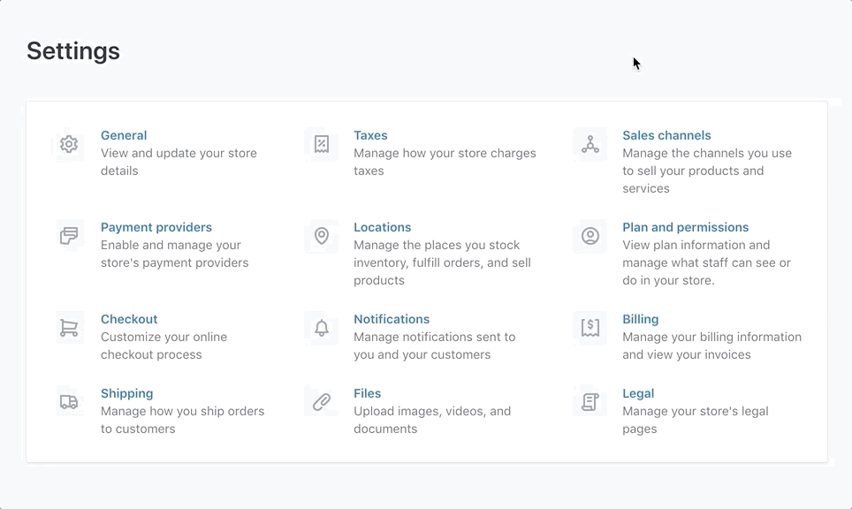The height and width of the screenshot is (509, 852).
Task: Click the Checkout shopping cart icon
Action: coord(69,328)
